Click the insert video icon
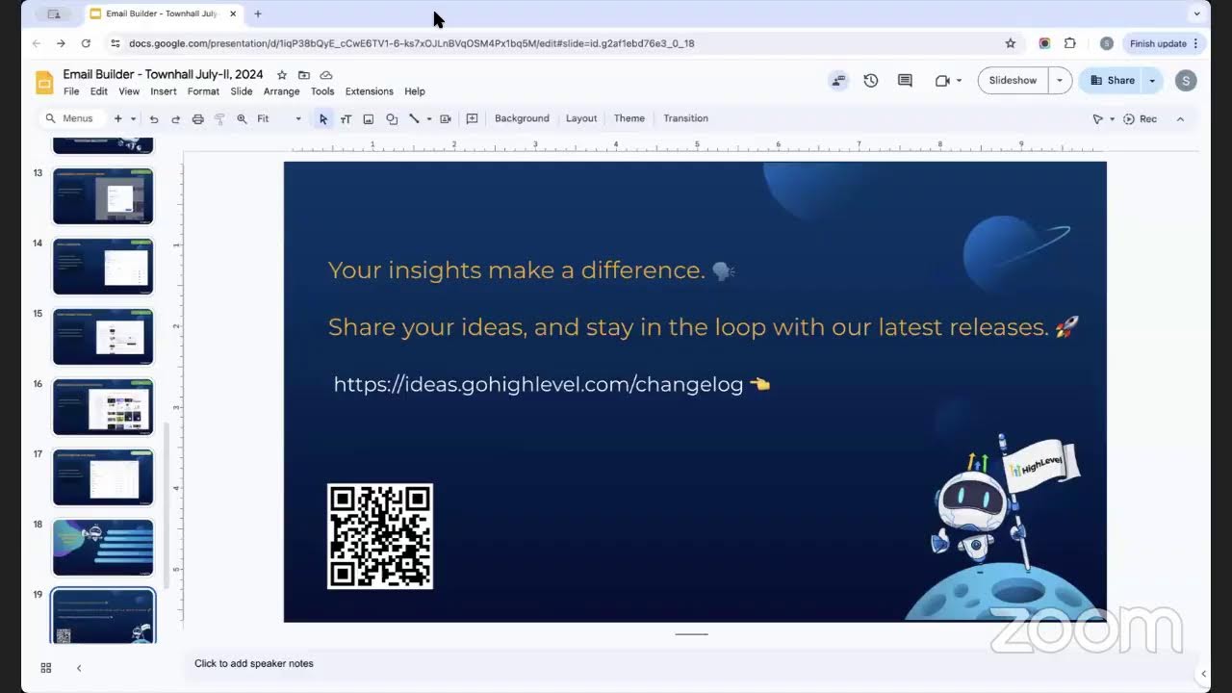 pyautogui.click(x=446, y=119)
